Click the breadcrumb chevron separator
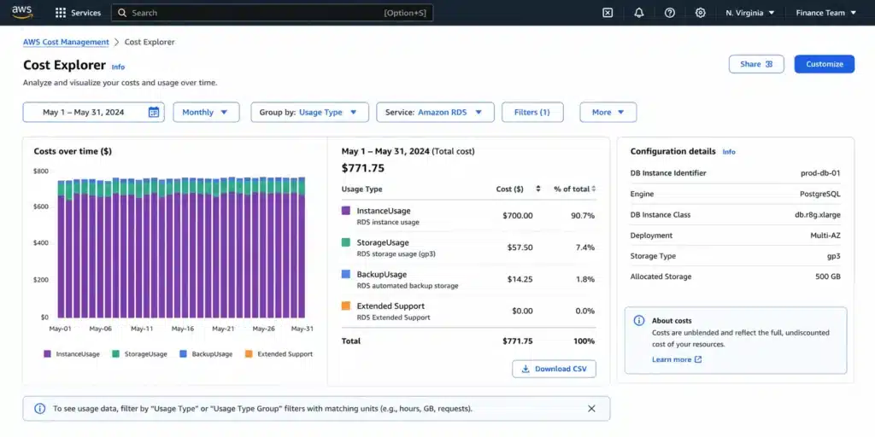 click(116, 42)
